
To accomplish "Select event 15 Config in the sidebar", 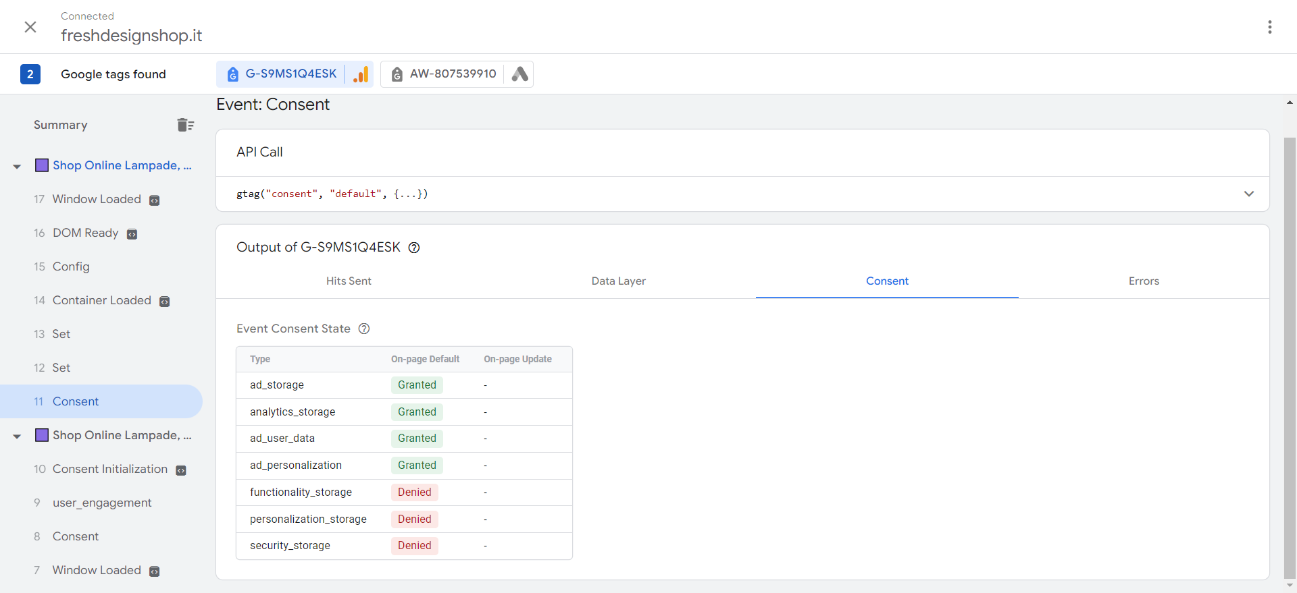I will (71, 266).
